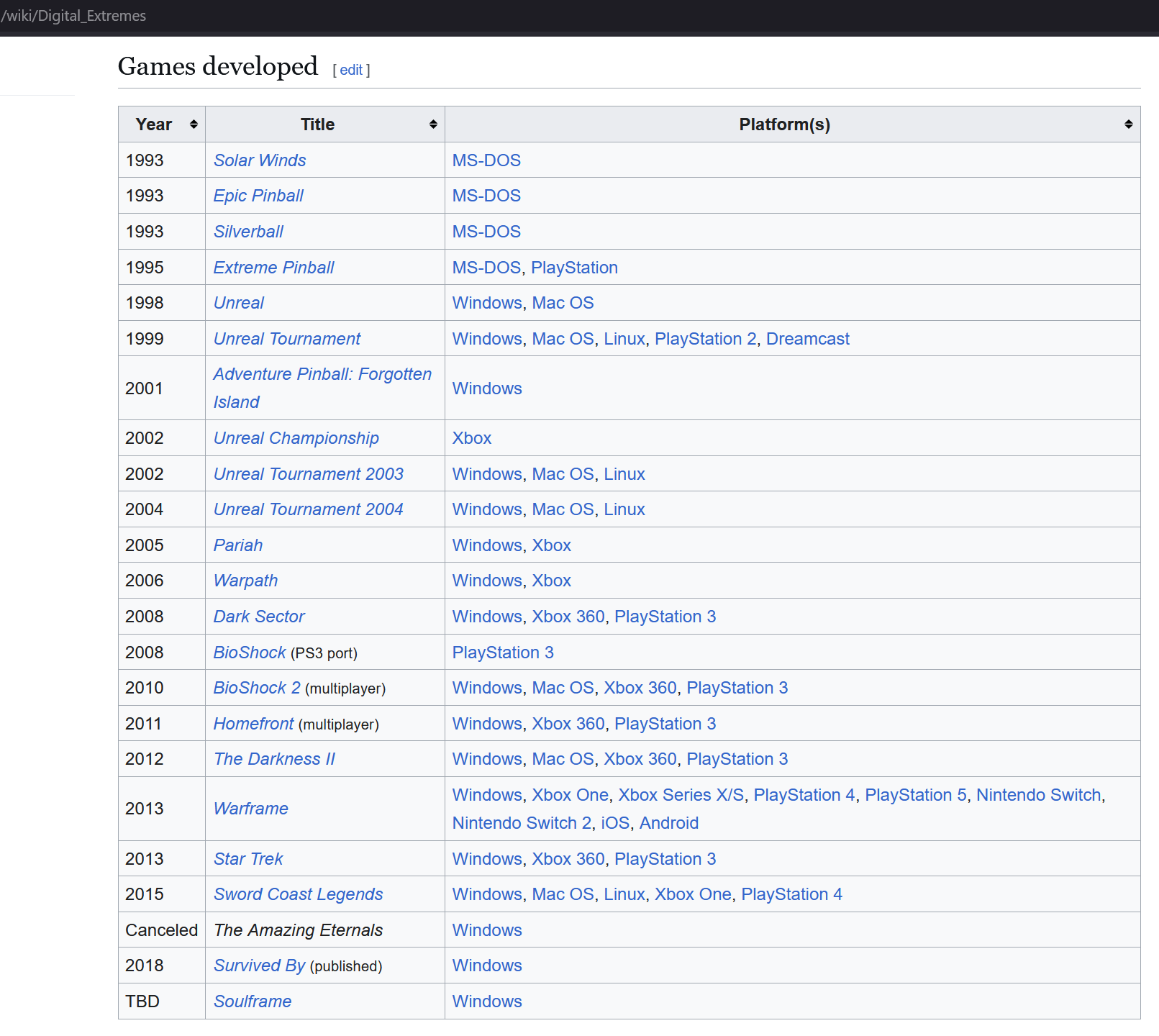The width and height of the screenshot is (1159, 1036).
Task: Open the Star Trek game article
Action: pyautogui.click(x=248, y=859)
